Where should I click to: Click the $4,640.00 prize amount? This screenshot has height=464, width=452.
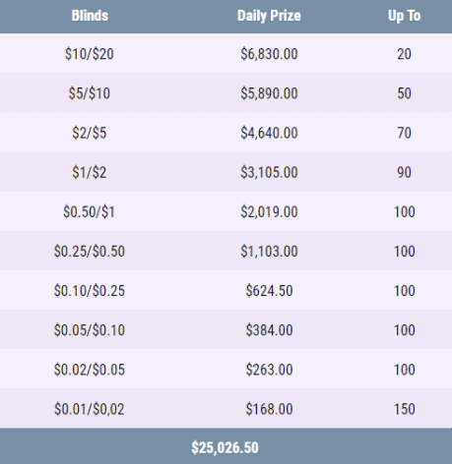pyautogui.click(x=269, y=133)
